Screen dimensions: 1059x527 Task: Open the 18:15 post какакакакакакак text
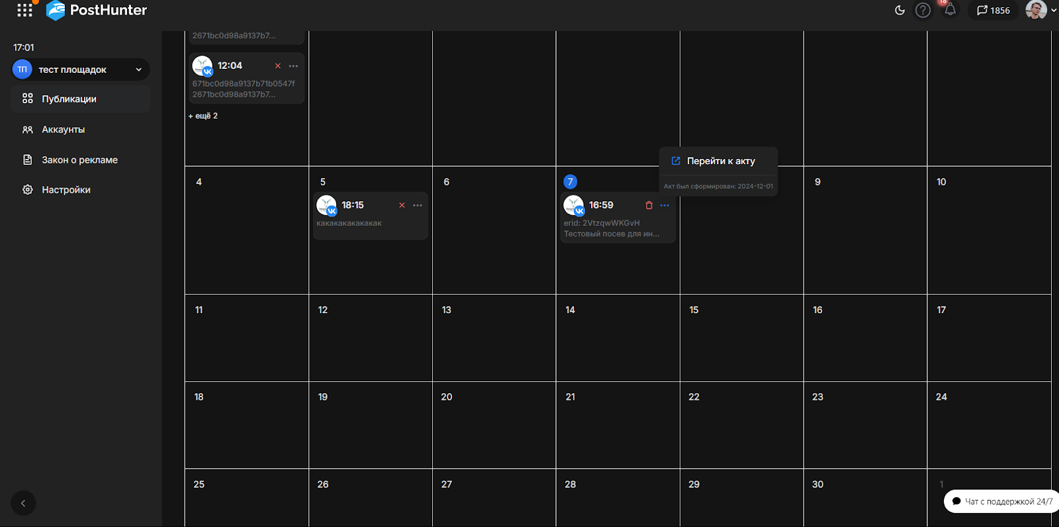349,223
